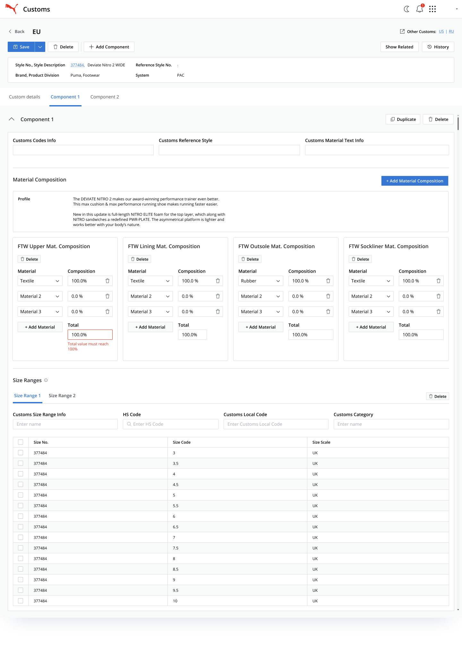Open Rubber material dropdown in Outsole composition
This screenshot has height=653, width=462.
click(x=261, y=281)
